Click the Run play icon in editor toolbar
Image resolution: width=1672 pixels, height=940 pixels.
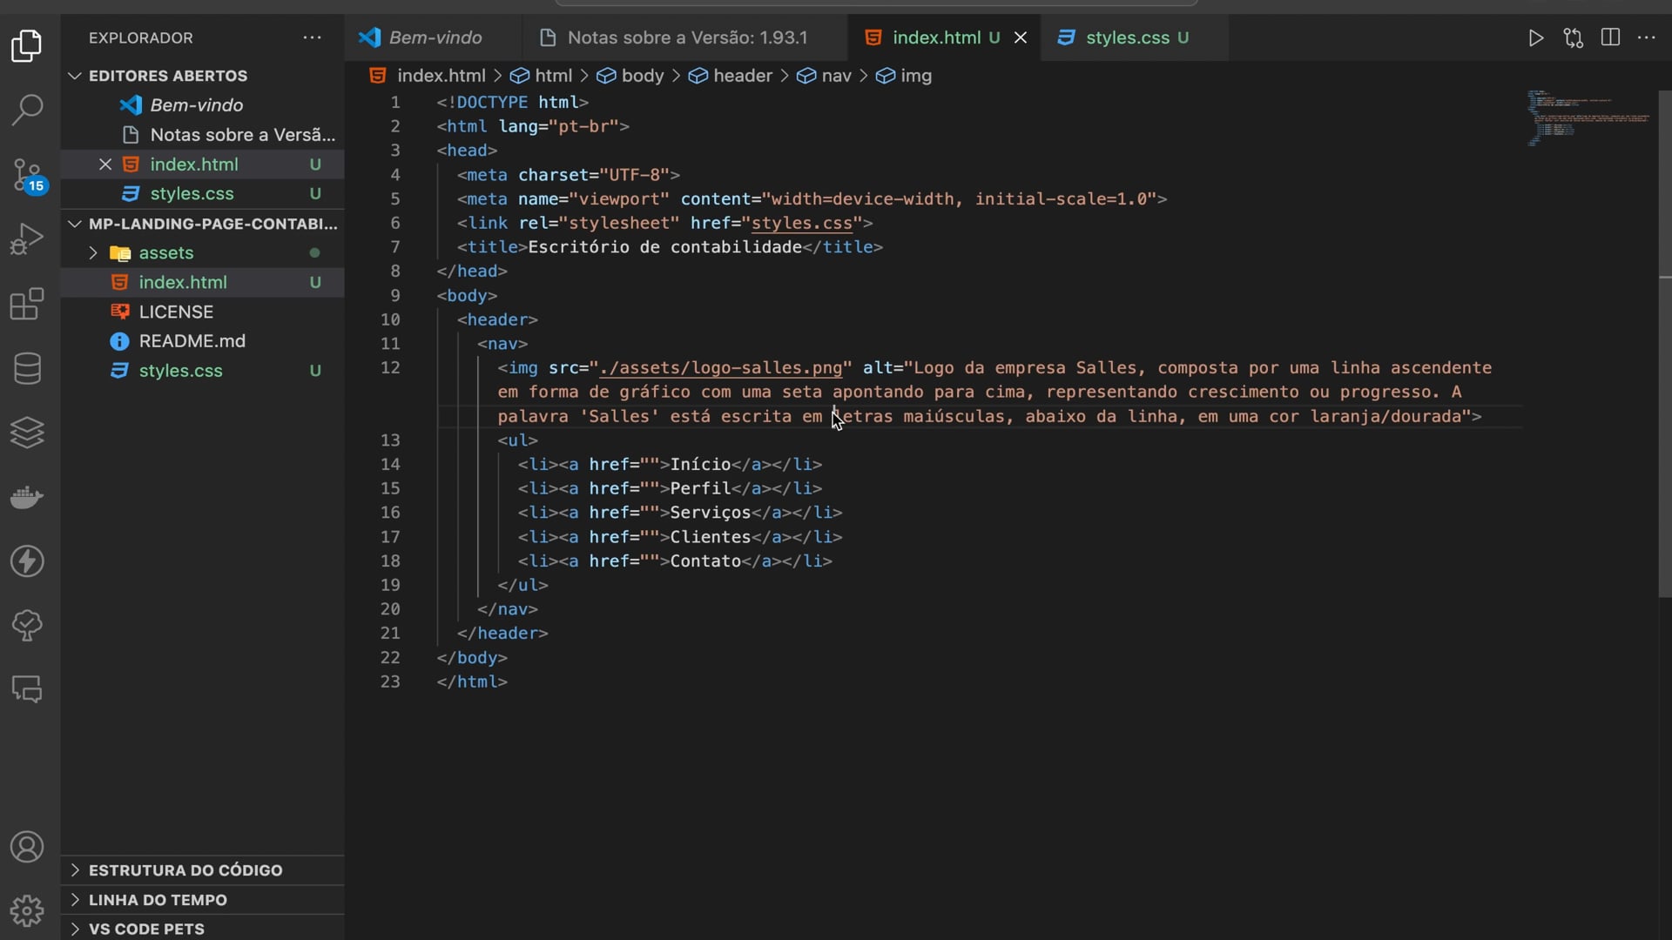[x=1536, y=37]
